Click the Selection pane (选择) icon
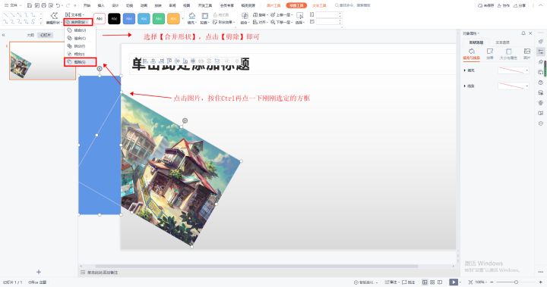The height and width of the screenshot is (287, 547). [x=299, y=16]
